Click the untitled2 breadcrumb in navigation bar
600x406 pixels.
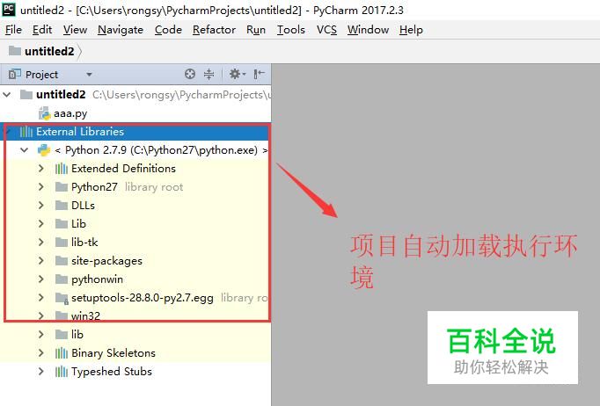49,51
